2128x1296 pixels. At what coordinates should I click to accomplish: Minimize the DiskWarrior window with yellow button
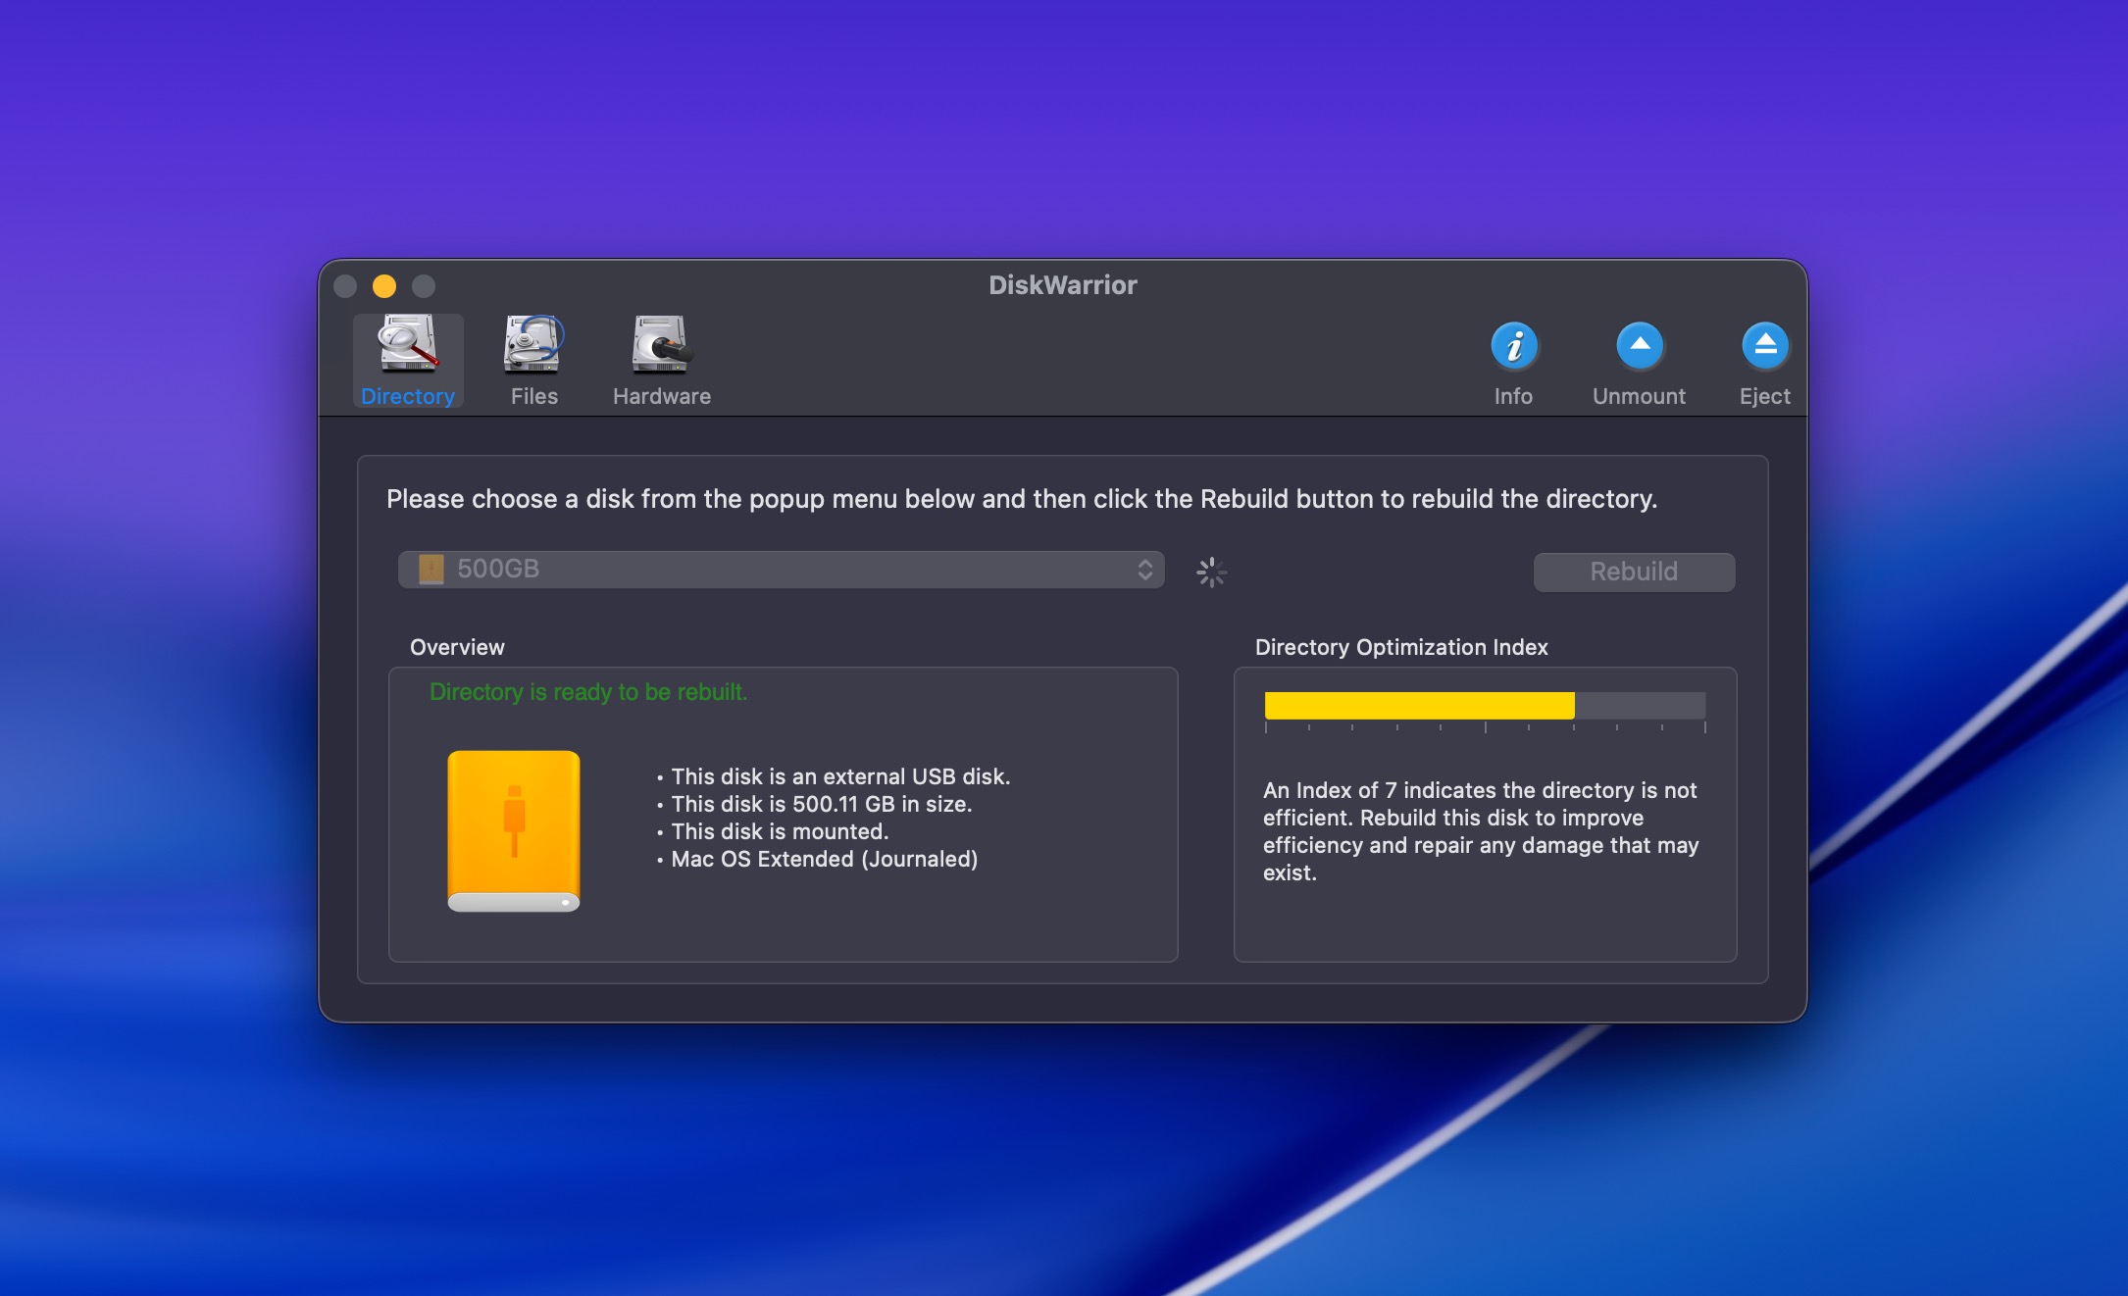click(384, 285)
